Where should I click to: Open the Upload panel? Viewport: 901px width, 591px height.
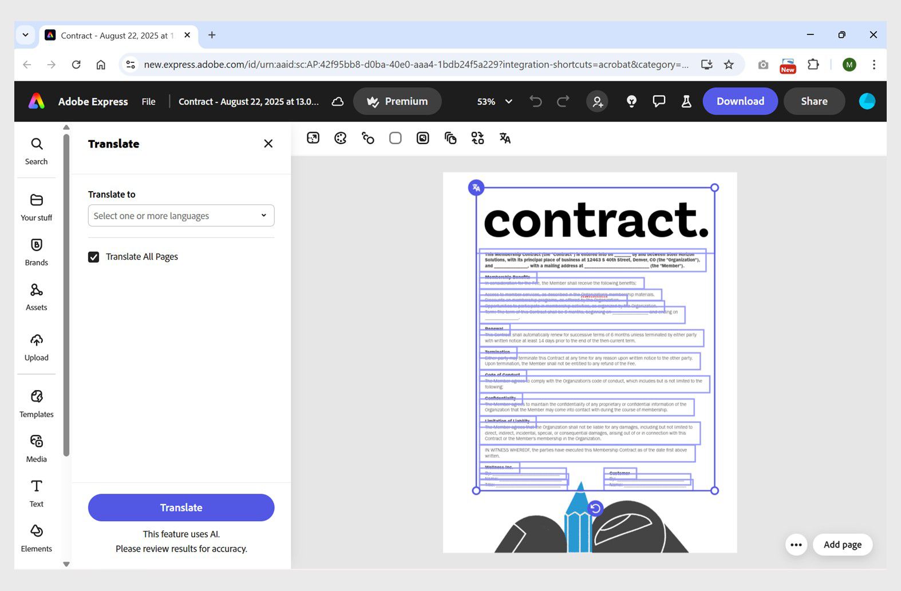[x=36, y=347]
